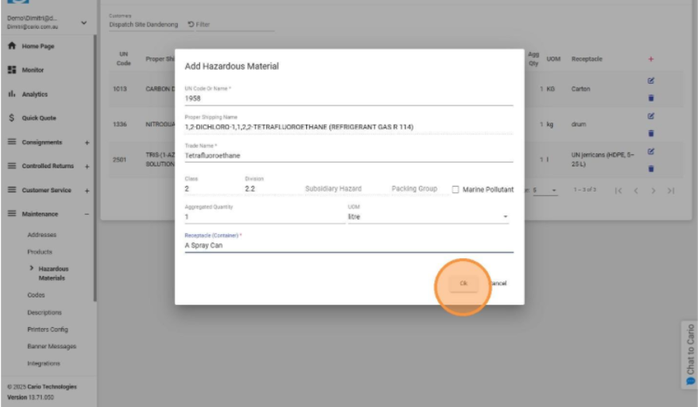
Task: Go to Addresses under Maintenance
Action: pos(42,234)
